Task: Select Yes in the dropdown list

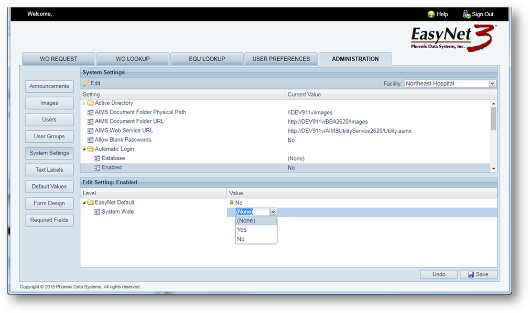Action: coord(242,230)
